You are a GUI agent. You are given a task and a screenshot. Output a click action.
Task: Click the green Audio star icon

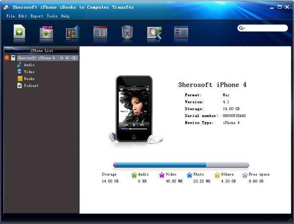pyautogui.click(x=134, y=175)
